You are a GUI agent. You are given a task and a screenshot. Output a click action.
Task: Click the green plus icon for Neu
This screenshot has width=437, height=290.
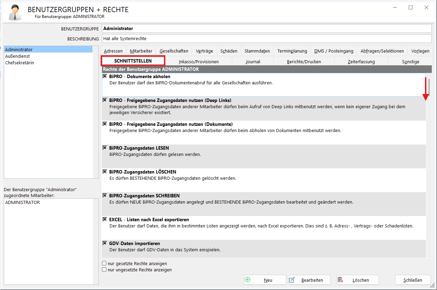[x=247, y=280]
